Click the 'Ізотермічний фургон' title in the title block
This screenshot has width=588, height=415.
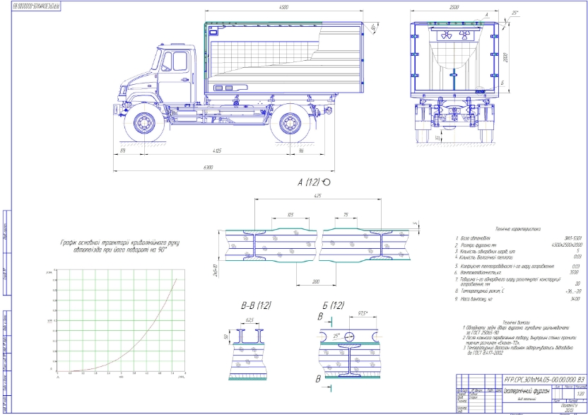[527, 391]
